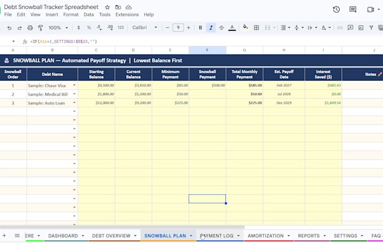Move document to a folder

pos(118,7)
